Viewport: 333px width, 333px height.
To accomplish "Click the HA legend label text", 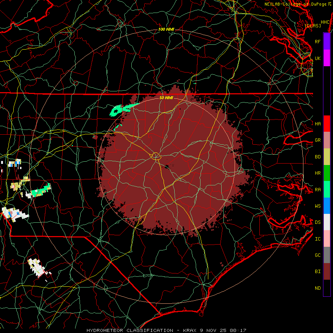I will click(317, 124).
